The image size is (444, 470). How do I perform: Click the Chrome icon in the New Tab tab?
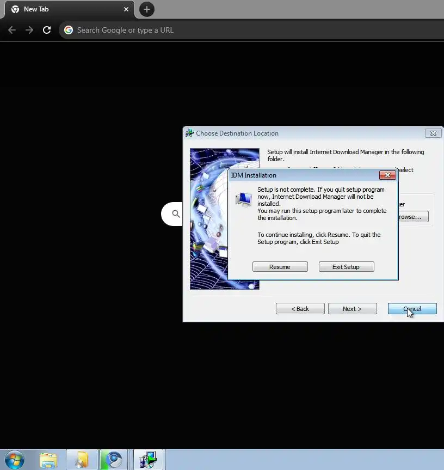[15, 9]
